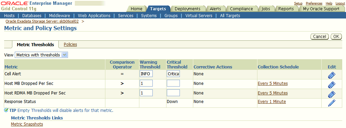Viewport: 346px width, 128px height.
Task: Open the Help link
Action: coord(329,3)
